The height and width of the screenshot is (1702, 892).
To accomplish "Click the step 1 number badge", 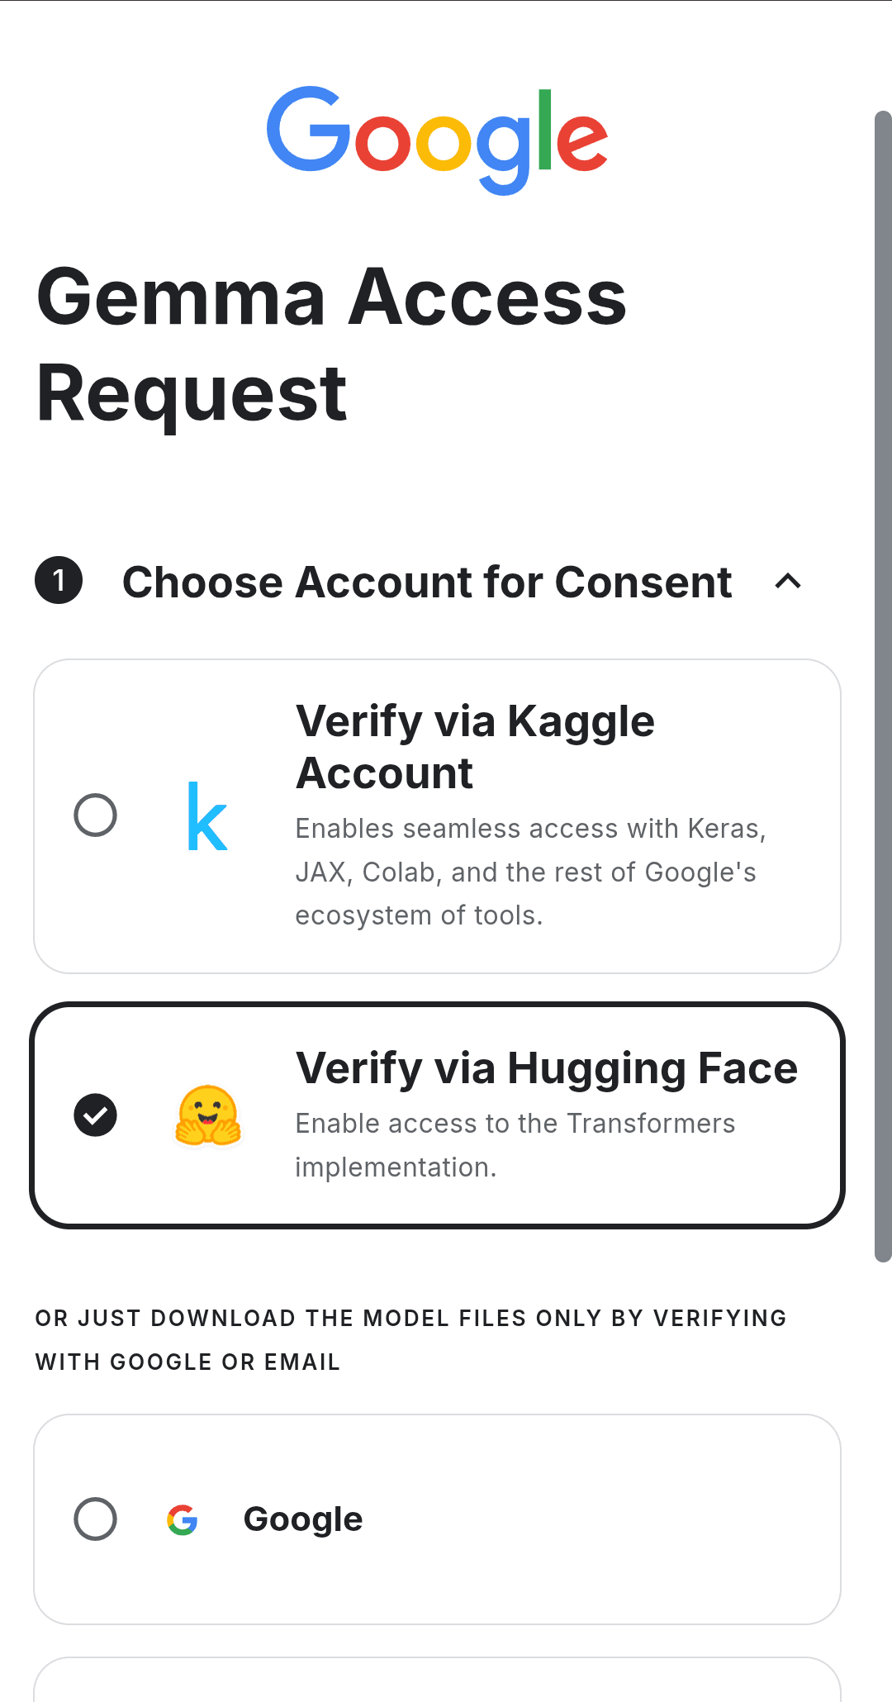I will [59, 581].
